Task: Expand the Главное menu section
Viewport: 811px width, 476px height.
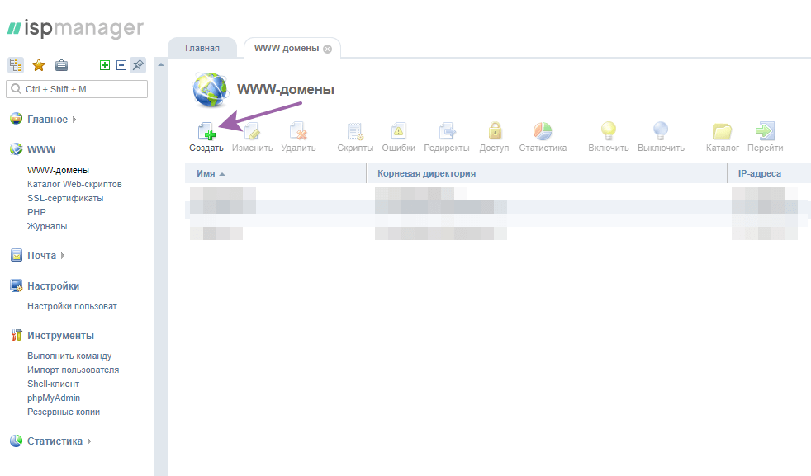Action: 48,120
